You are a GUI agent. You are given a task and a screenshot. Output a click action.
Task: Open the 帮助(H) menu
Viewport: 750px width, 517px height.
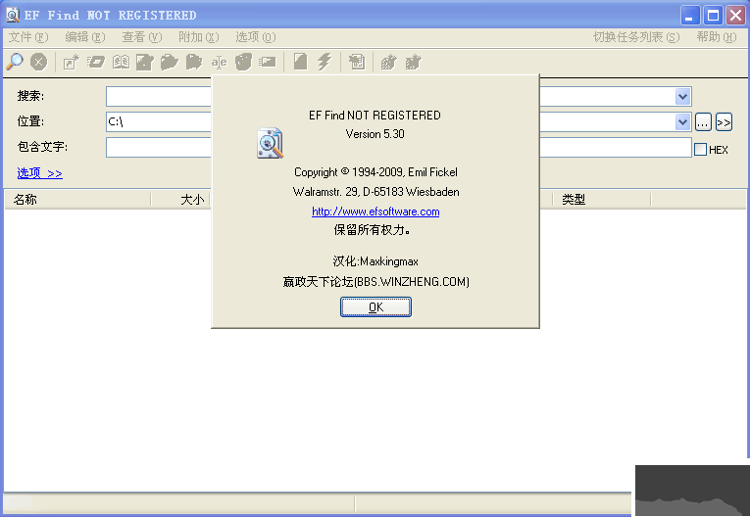coord(717,37)
